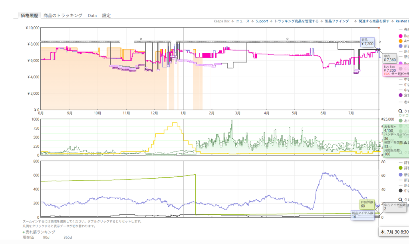Click the 評価件数 60 tooltip

[367, 204]
